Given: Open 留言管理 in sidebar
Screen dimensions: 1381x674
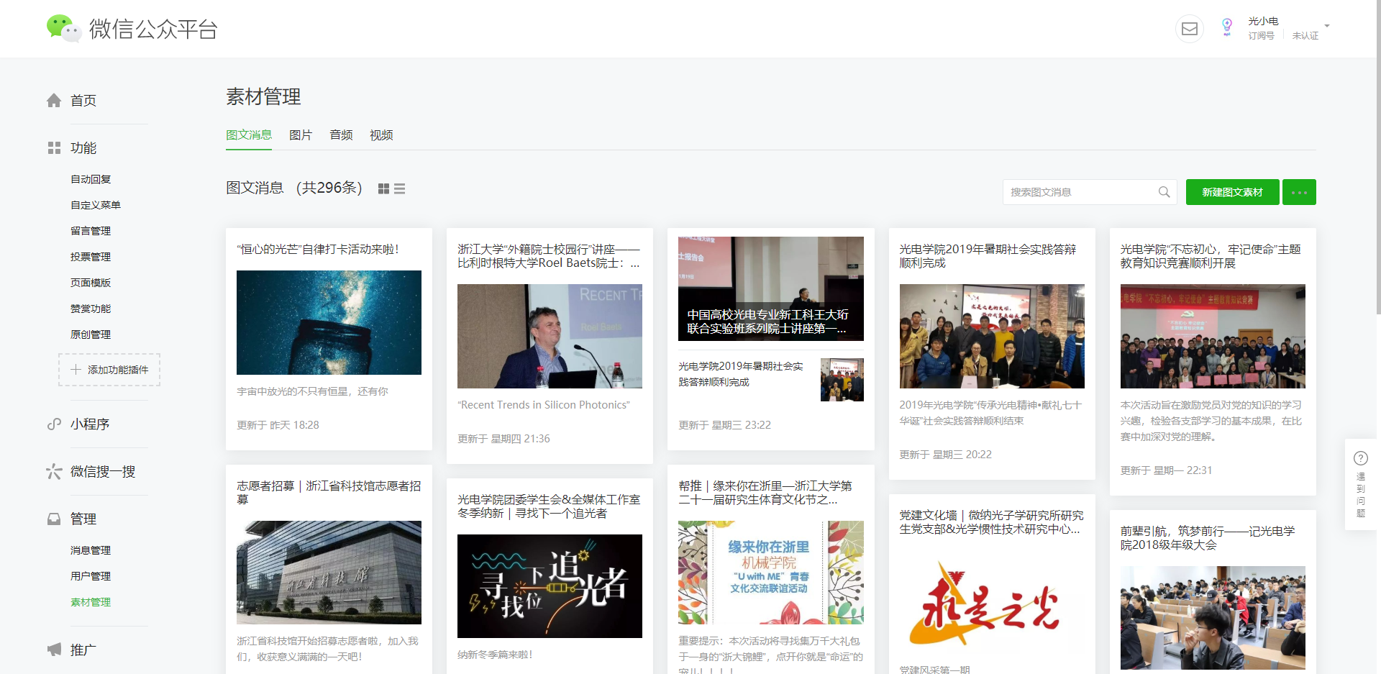Looking at the screenshot, I should (x=91, y=231).
